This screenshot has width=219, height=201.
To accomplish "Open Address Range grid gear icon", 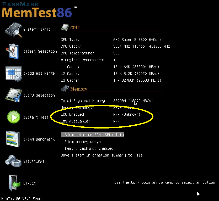I will pyautogui.click(x=14, y=74).
